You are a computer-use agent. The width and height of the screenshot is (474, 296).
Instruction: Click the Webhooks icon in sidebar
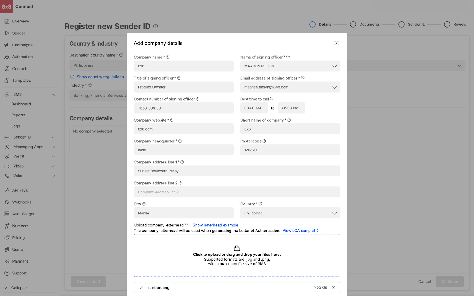pos(7,202)
